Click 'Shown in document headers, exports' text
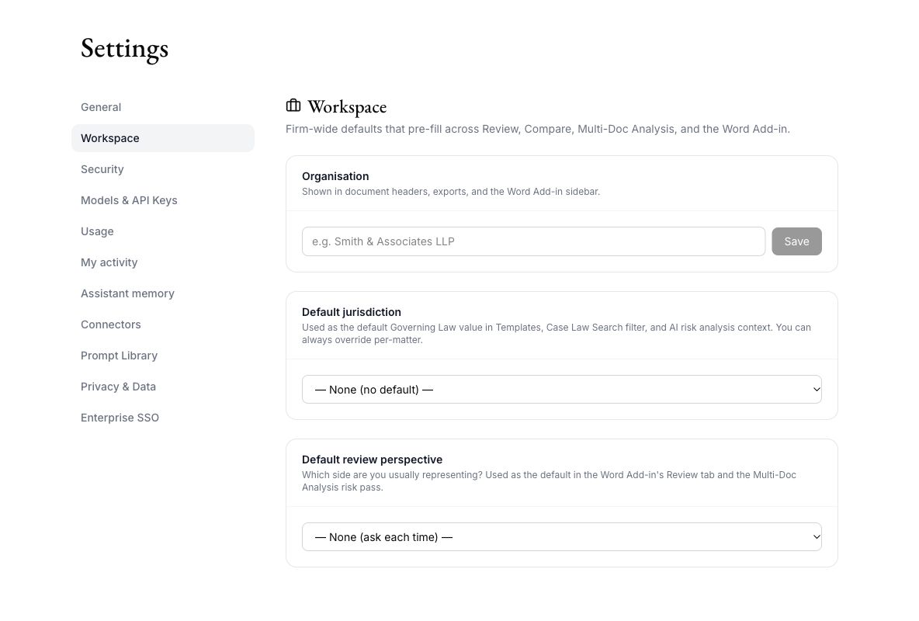 (x=451, y=192)
